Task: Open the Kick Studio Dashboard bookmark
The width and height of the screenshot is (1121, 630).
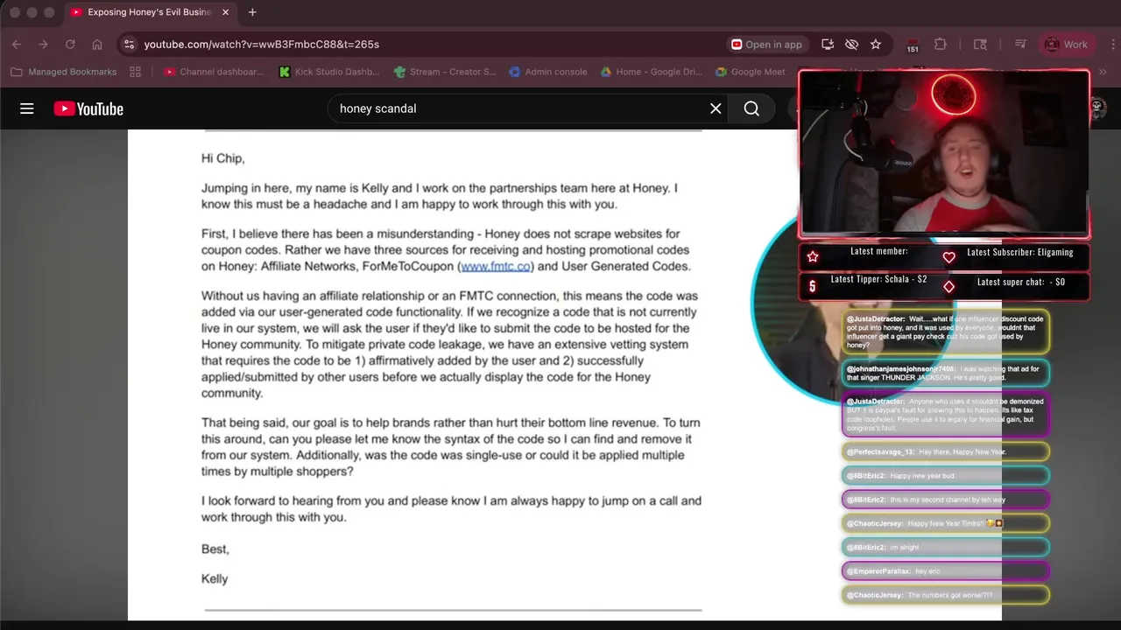Action: tap(329, 72)
